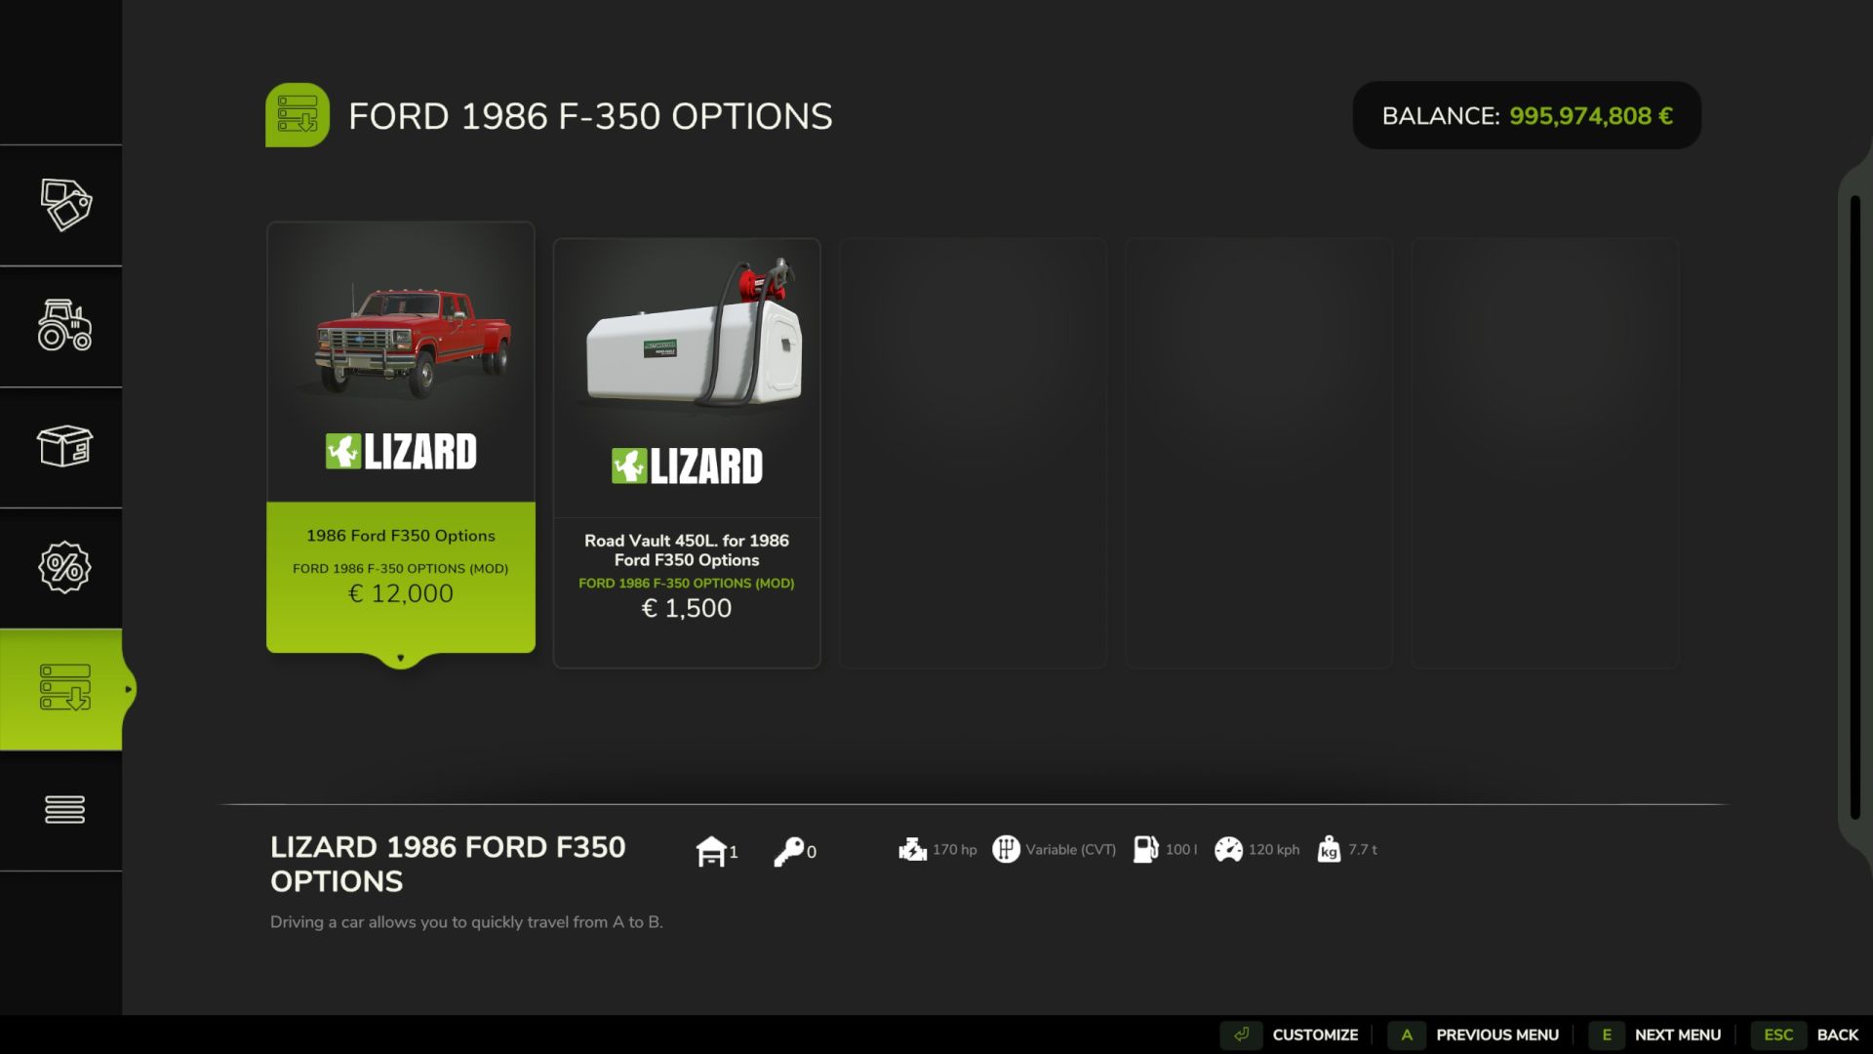Click the fuel capacity icon showing 100 l
1873x1054 pixels.
1145,849
